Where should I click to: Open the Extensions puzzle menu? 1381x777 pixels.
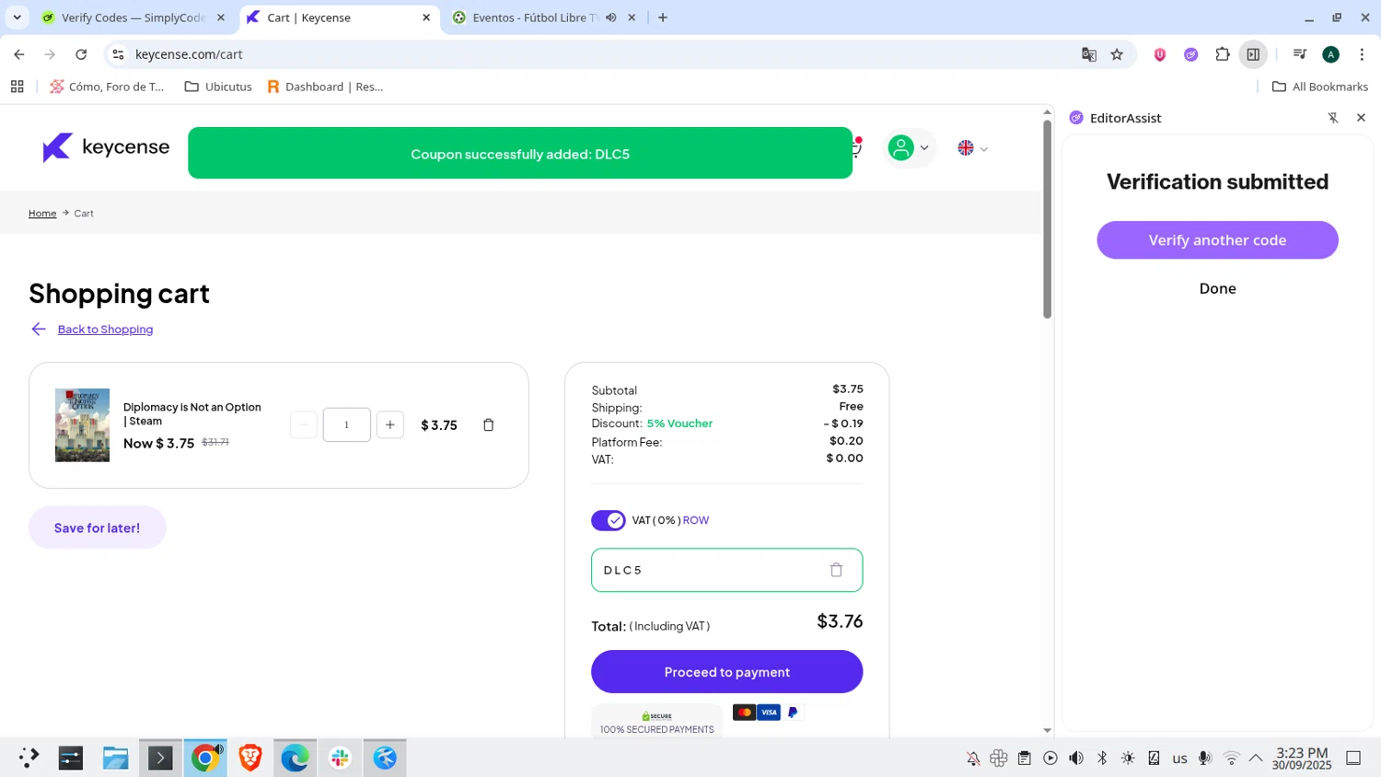pyautogui.click(x=1223, y=54)
